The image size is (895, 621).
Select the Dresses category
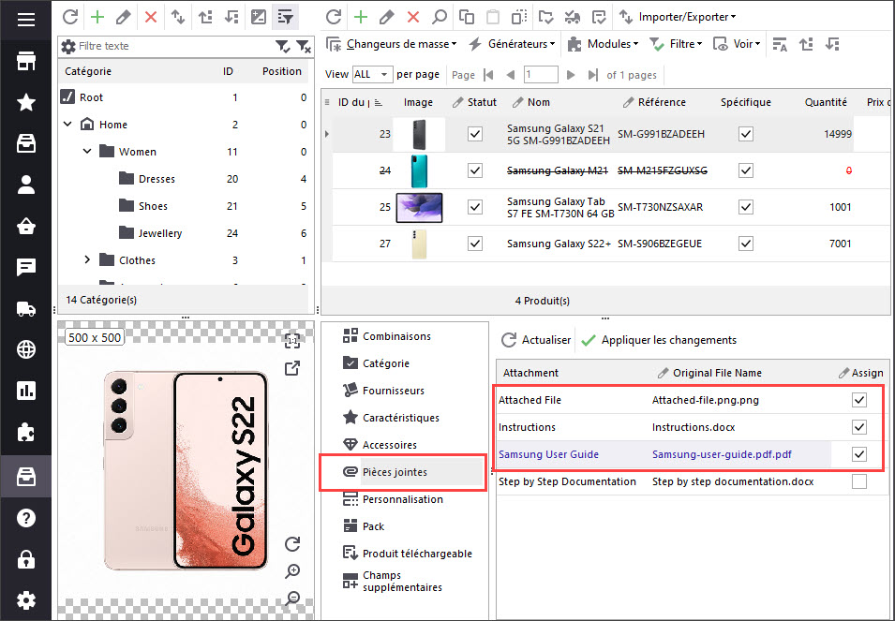[157, 179]
